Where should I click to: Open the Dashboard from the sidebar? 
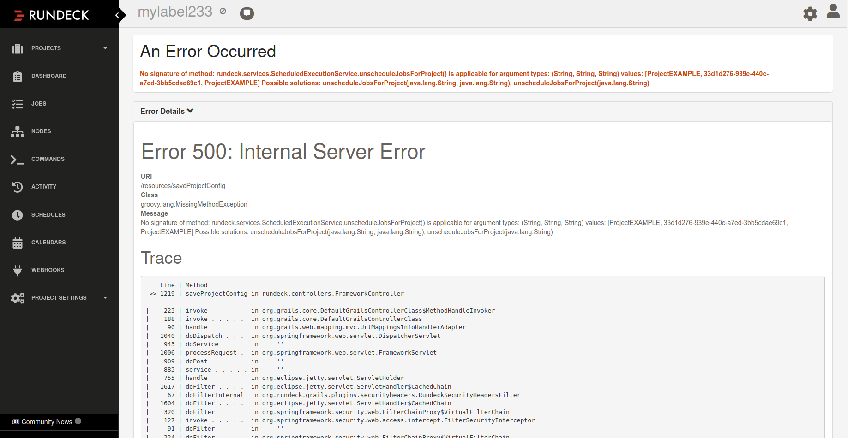pyautogui.click(x=49, y=76)
